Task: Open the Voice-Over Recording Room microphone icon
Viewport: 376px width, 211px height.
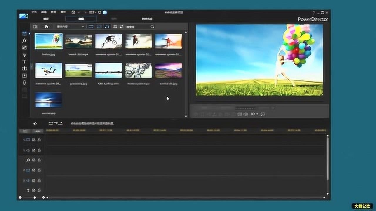Action: (x=24, y=83)
